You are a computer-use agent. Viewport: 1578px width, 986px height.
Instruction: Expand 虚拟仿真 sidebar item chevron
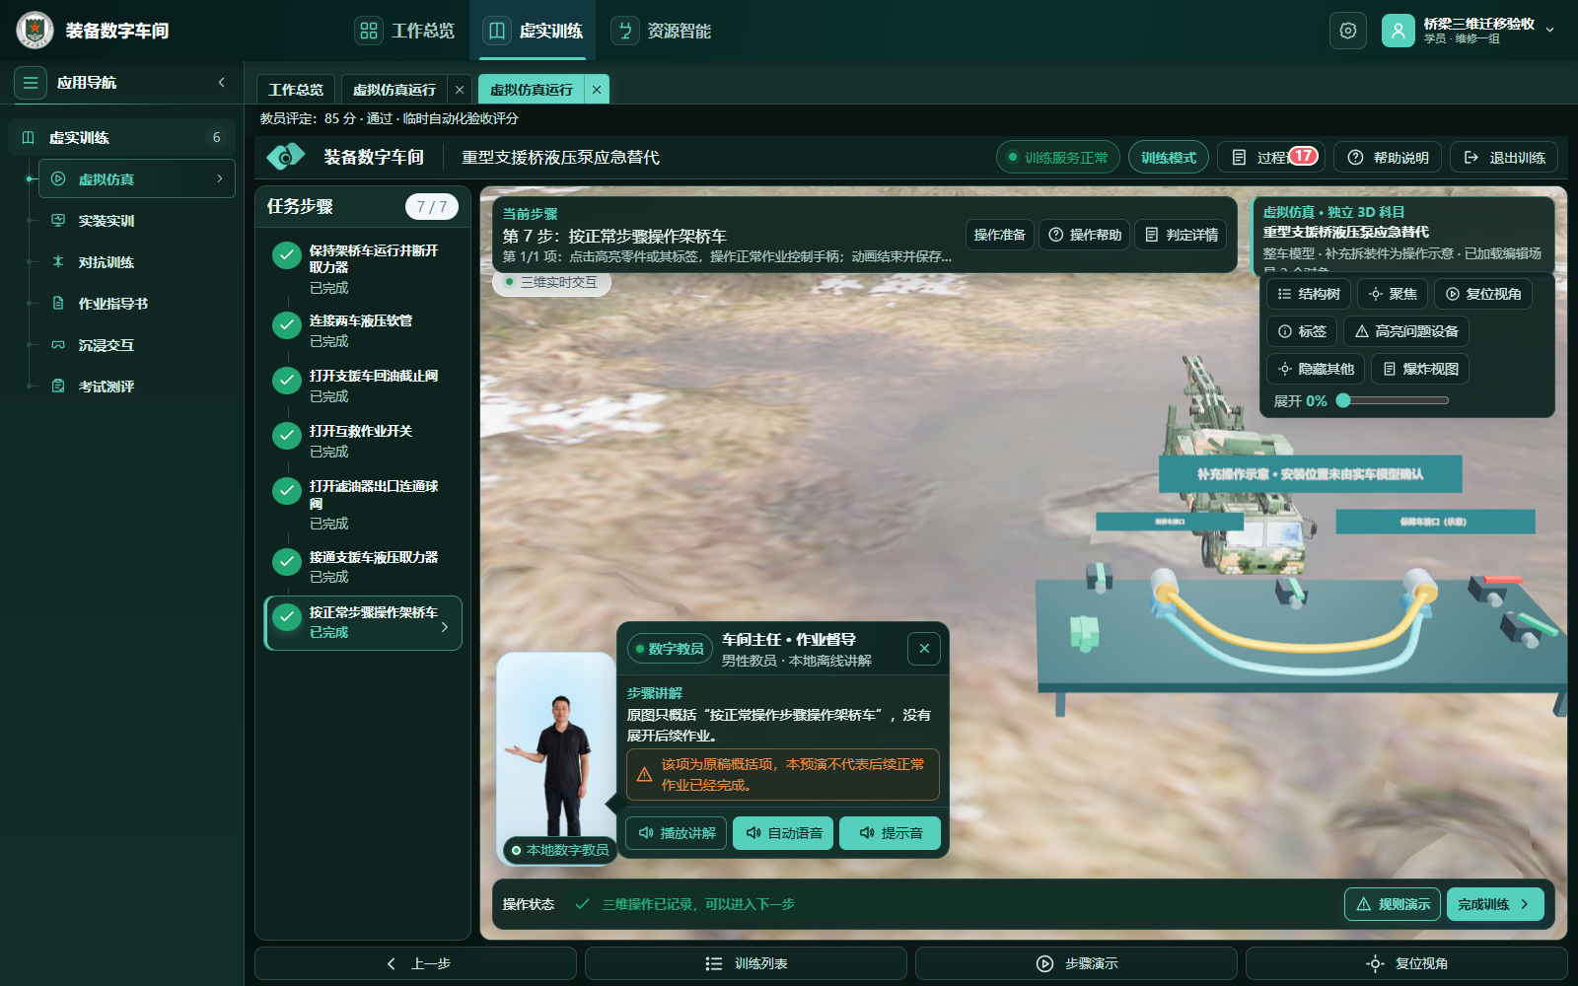tap(219, 178)
